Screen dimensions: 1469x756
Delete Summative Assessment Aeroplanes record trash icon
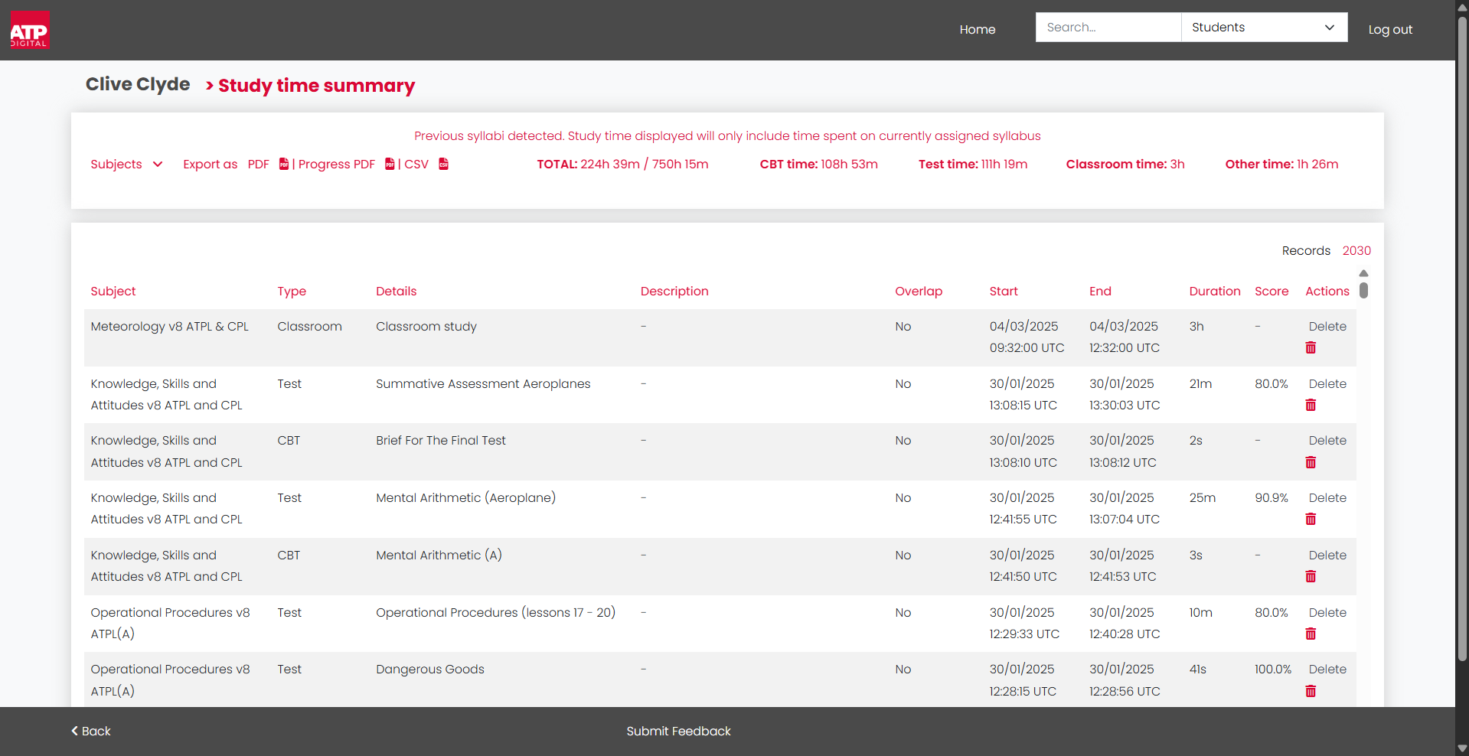click(1311, 405)
